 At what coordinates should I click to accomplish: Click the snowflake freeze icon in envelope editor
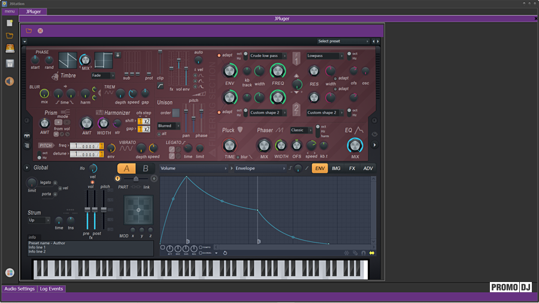coord(347,253)
